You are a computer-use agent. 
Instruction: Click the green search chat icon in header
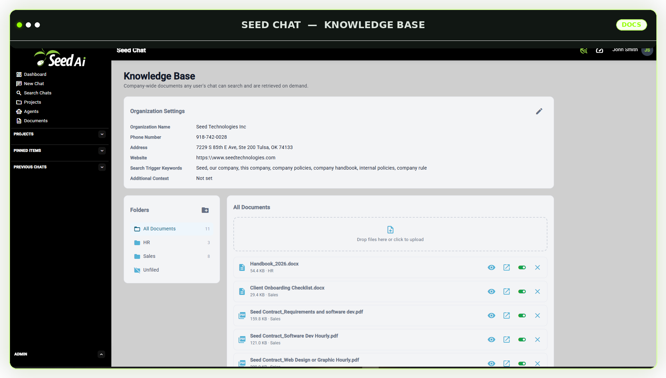[x=584, y=50]
